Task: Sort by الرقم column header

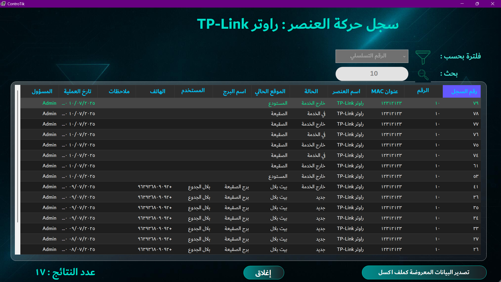Action: click(x=424, y=91)
